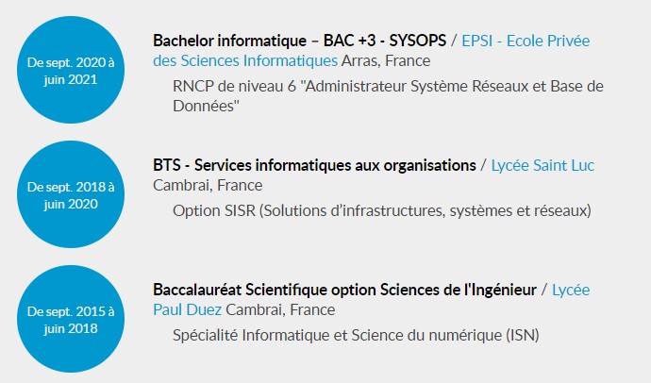This screenshot has height=383, width=651.
Task: Click the Option SISR description line
Action: [x=381, y=210]
